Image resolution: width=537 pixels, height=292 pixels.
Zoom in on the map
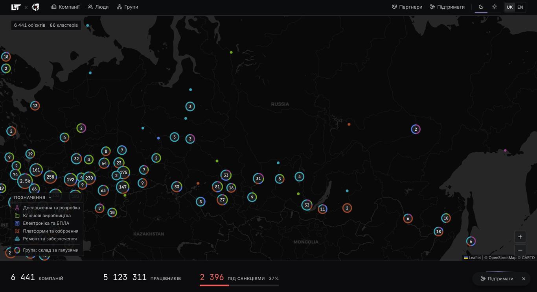(x=520, y=237)
